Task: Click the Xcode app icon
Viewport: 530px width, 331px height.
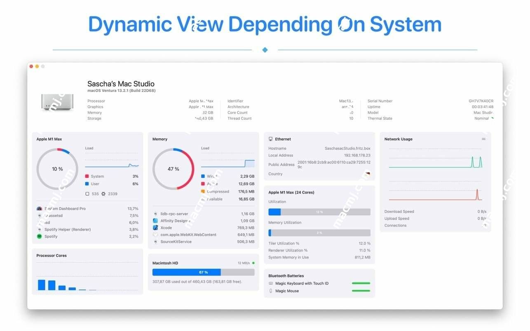Action: [x=155, y=228]
